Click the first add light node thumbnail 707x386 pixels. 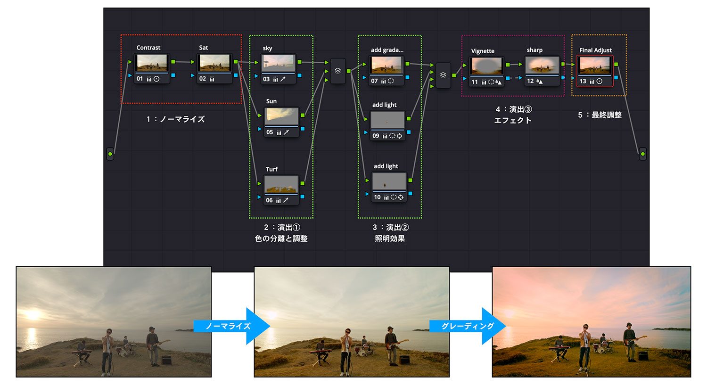(387, 121)
